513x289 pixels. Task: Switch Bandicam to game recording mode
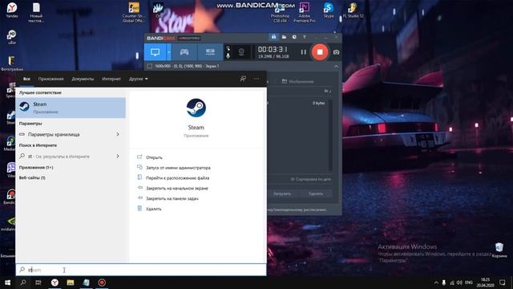coord(184,52)
